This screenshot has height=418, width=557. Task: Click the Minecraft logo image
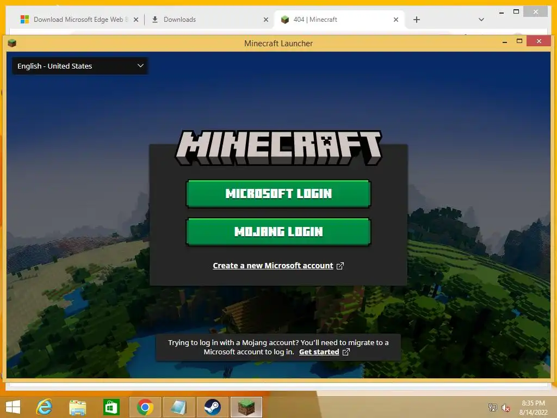pos(278,147)
